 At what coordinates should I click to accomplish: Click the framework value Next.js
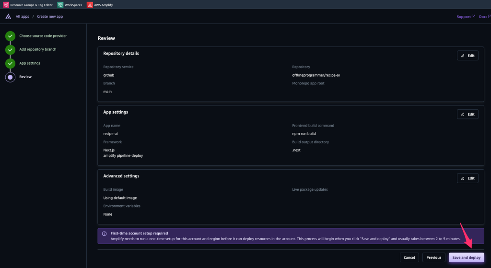click(109, 150)
